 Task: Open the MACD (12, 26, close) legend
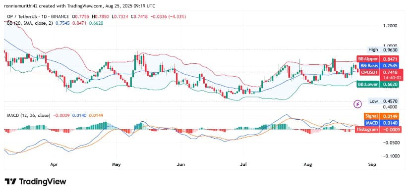click(x=28, y=115)
